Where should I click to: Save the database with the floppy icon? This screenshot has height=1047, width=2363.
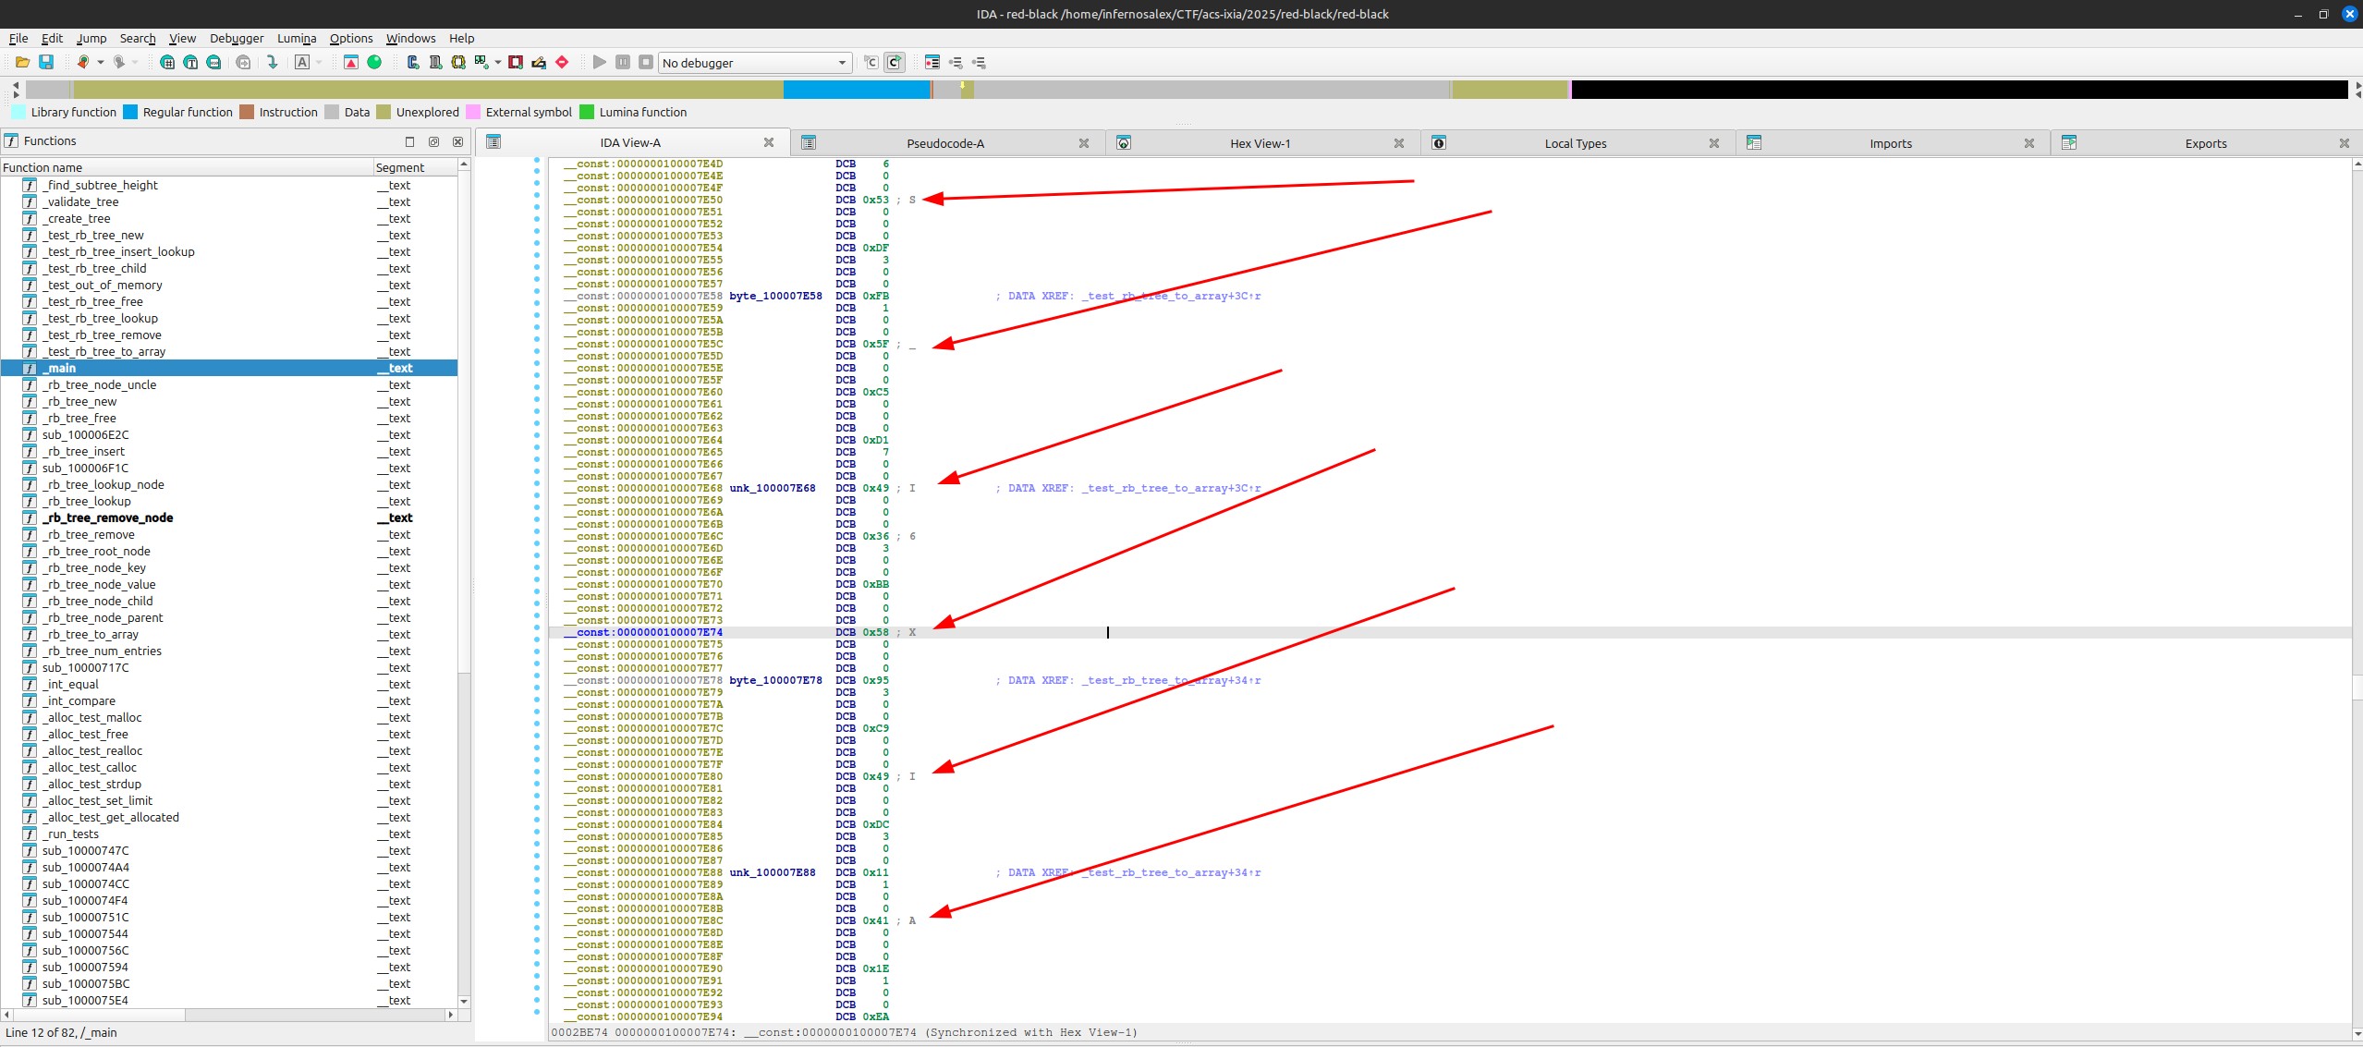pyautogui.click(x=46, y=62)
